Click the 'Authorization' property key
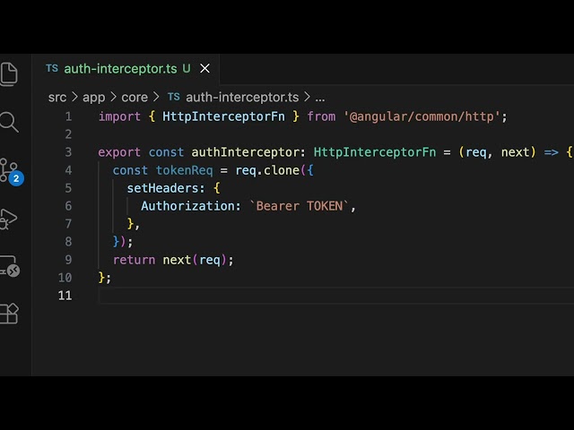 (187, 206)
